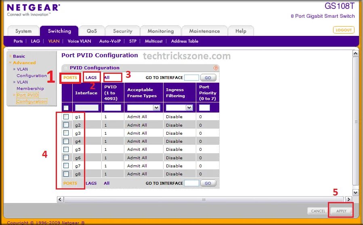The height and width of the screenshot is (225, 363).
Task: Select Port PVID Configuration in sidebar
Action: [32, 98]
